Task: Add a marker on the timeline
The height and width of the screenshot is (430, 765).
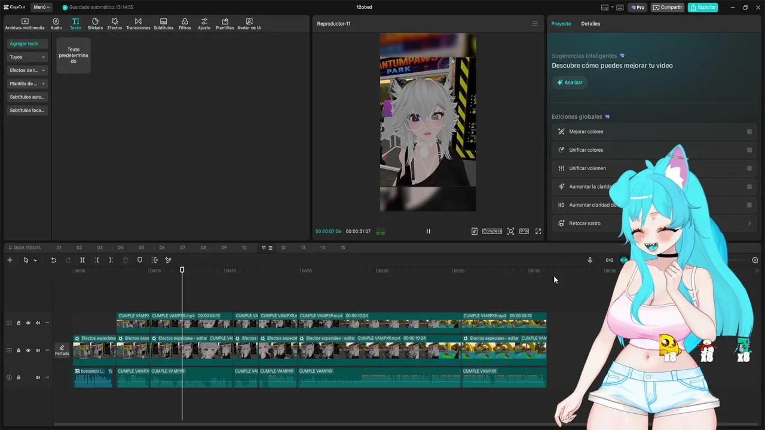Action: point(140,260)
